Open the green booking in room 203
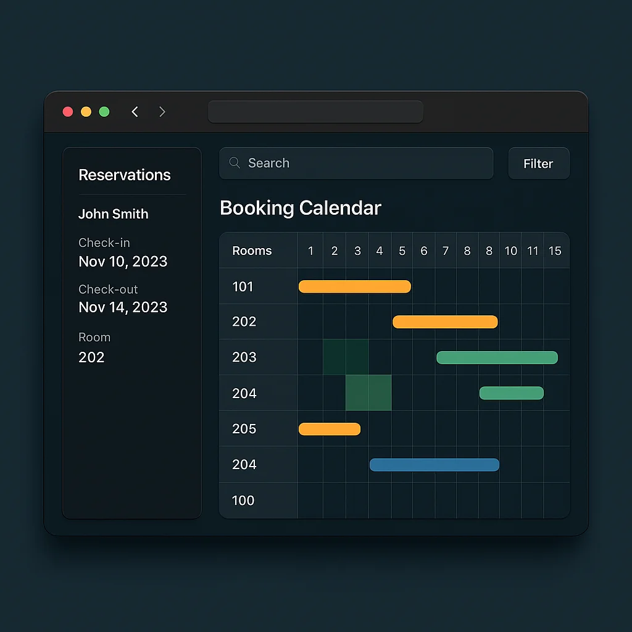The image size is (632, 632). tap(497, 357)
